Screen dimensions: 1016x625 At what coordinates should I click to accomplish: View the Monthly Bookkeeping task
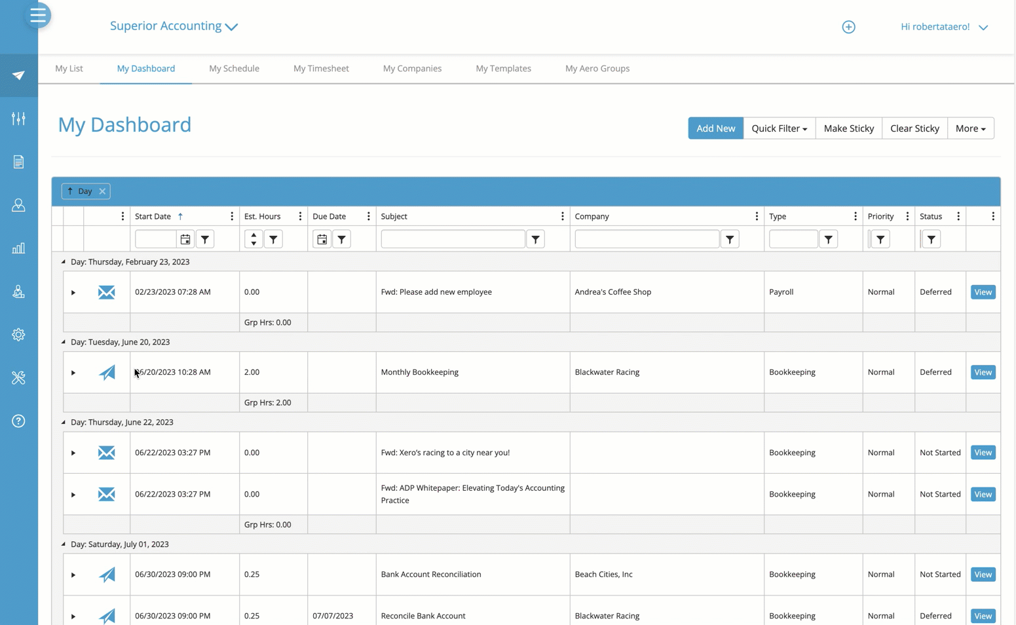983,372
